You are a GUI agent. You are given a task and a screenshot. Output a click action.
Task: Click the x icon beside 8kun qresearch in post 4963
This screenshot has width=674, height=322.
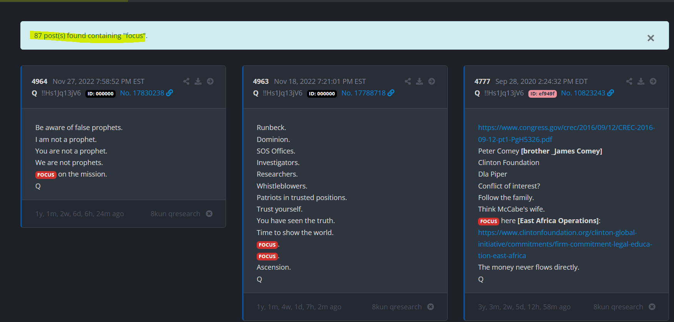pos(430,307)
